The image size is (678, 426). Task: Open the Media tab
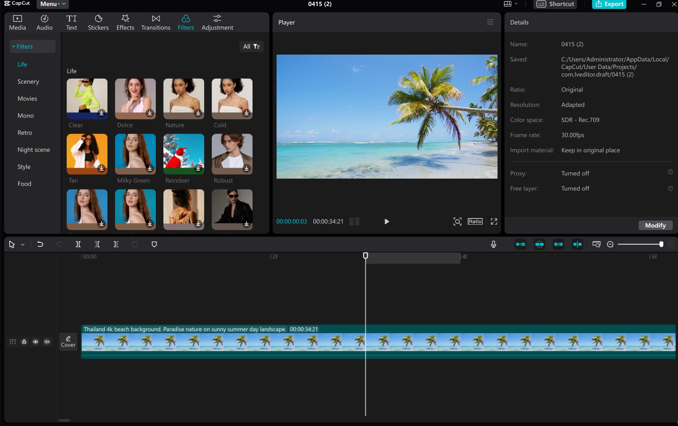coord(17,22)
